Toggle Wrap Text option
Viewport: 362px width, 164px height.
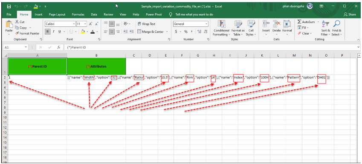tap(147, 24)
